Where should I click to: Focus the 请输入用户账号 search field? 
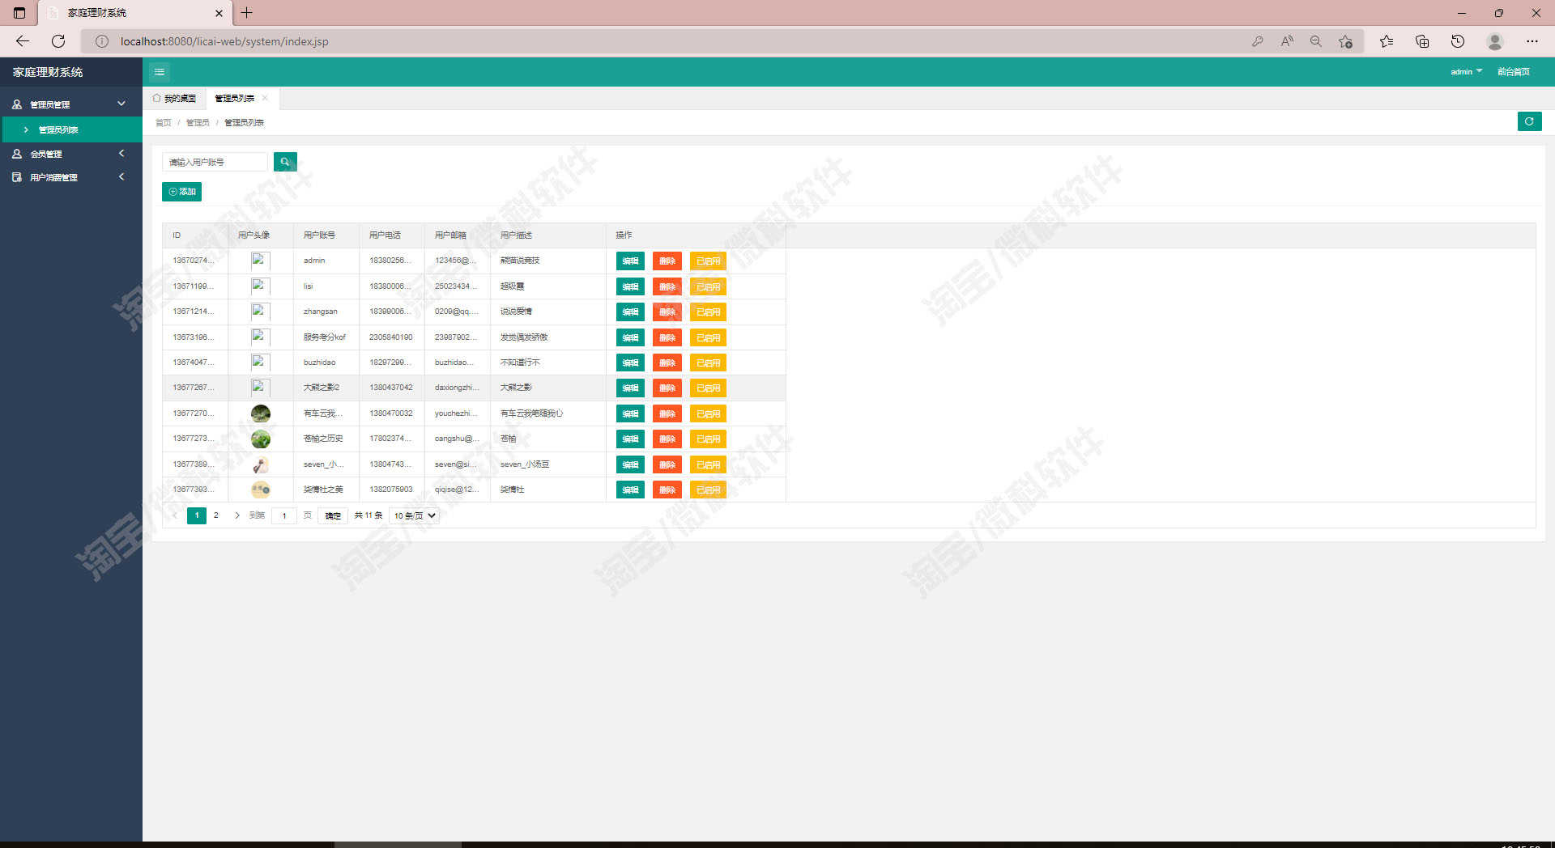(x=215, y=162)
